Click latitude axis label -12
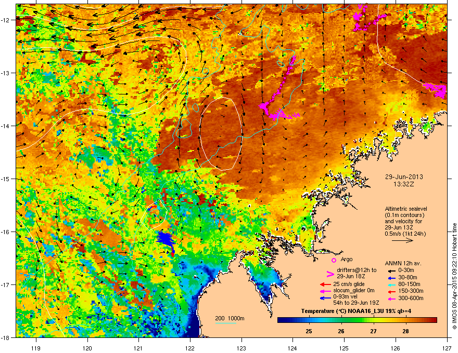The image size is (458, 353). 5,20
